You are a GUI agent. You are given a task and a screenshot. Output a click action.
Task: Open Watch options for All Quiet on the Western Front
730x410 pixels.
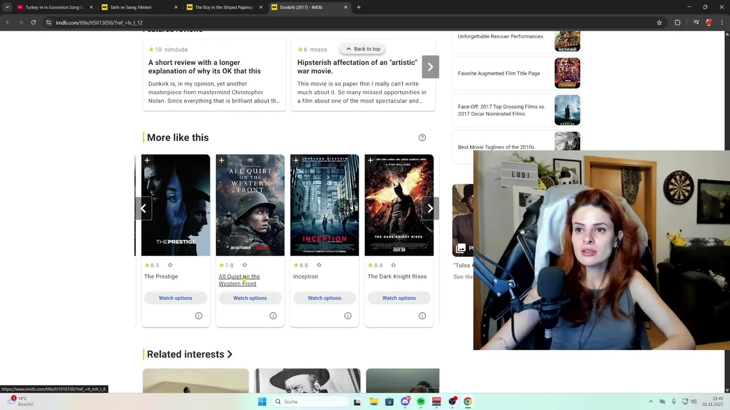[x=250, y=298]
